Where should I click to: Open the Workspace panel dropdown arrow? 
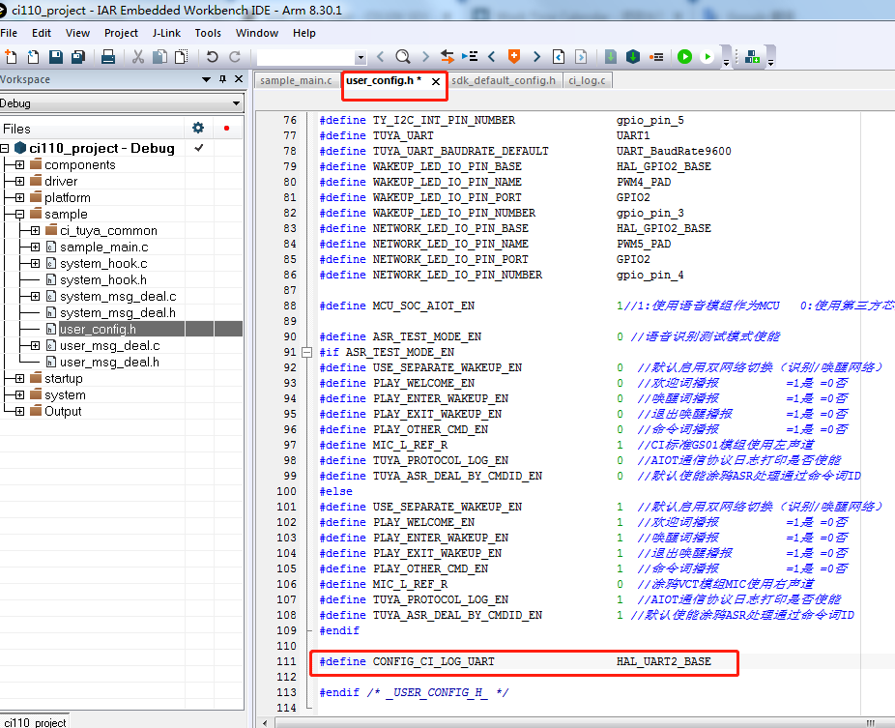206,79
